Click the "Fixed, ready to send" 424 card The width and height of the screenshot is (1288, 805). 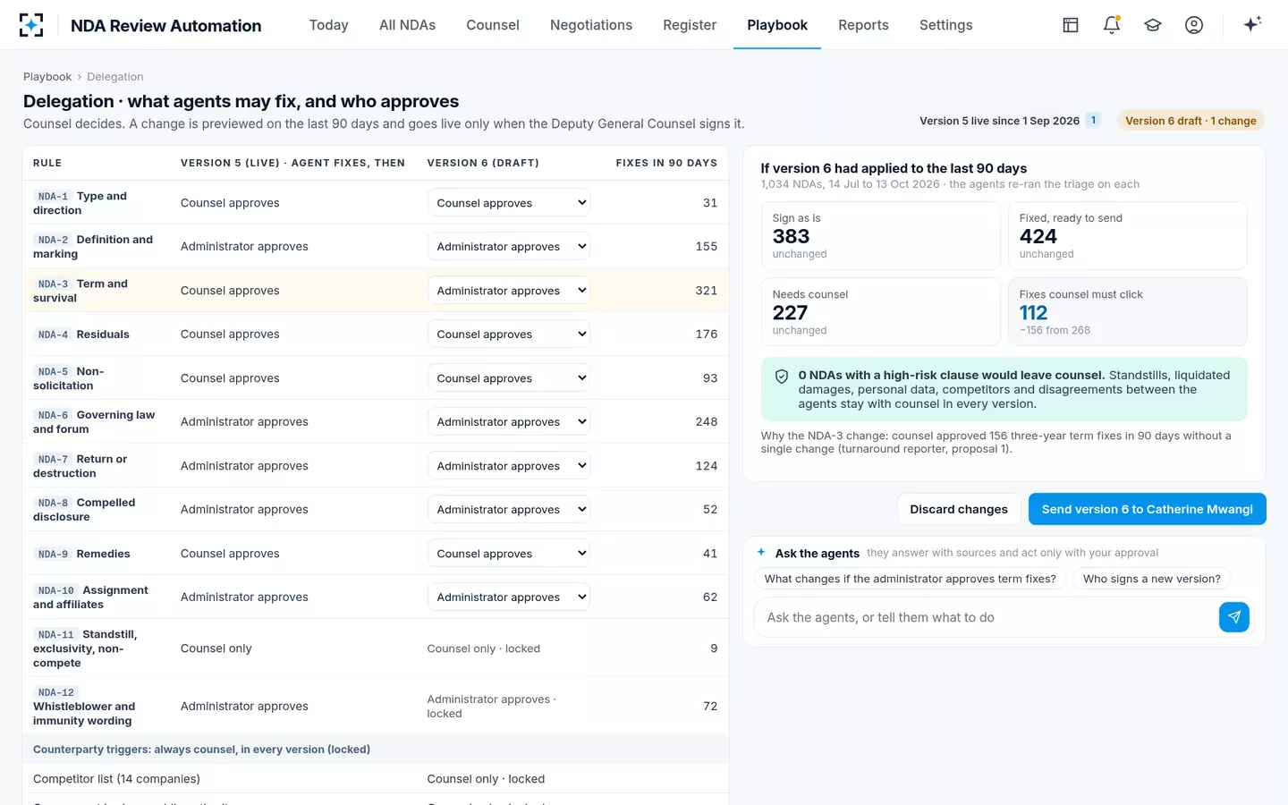[x=1128, y=236]
